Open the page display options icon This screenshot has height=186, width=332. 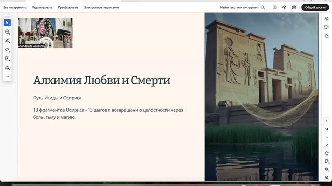(x=327, y=162)
